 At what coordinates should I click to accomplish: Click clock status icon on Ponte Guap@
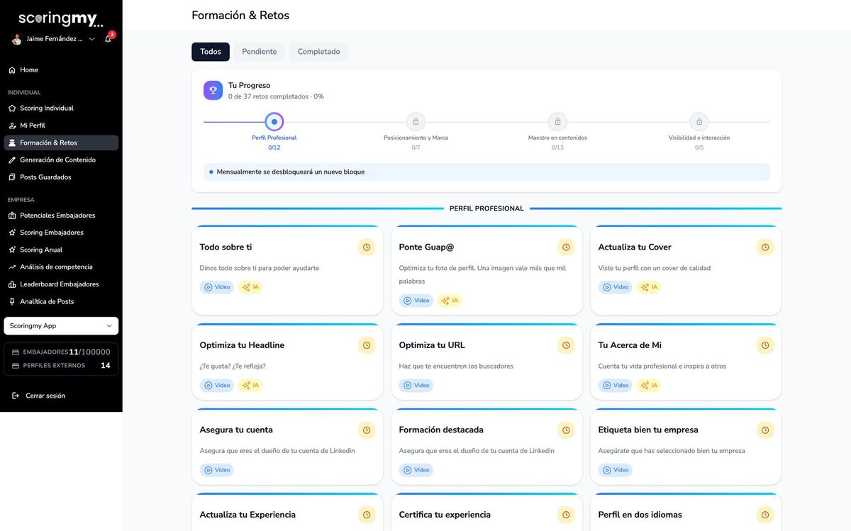coord(566,247)
